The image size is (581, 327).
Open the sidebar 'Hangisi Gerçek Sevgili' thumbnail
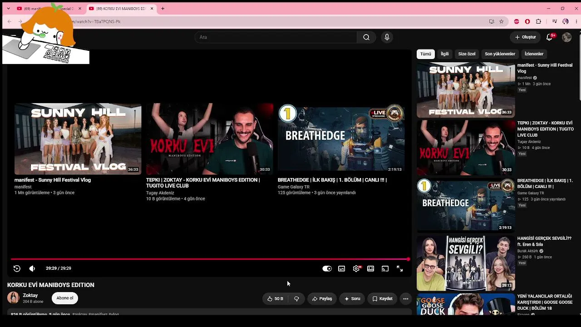[x=466, y=263]
